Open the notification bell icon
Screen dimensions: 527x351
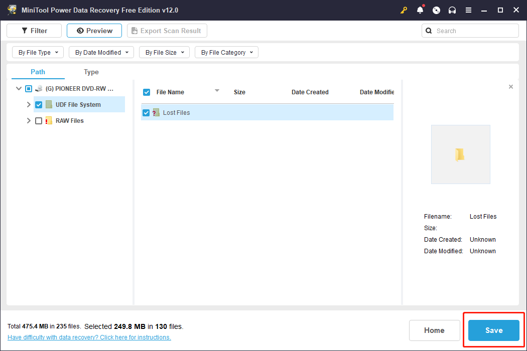tap(420, 10)
